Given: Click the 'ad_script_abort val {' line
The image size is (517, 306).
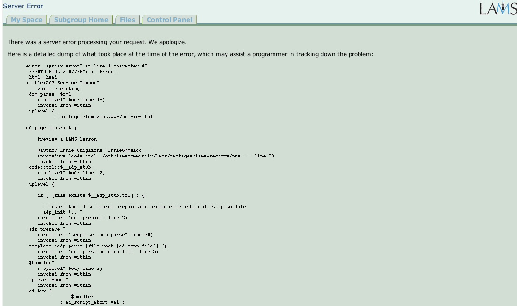Looking at the screenshot, I should click(x=92, y=302).
